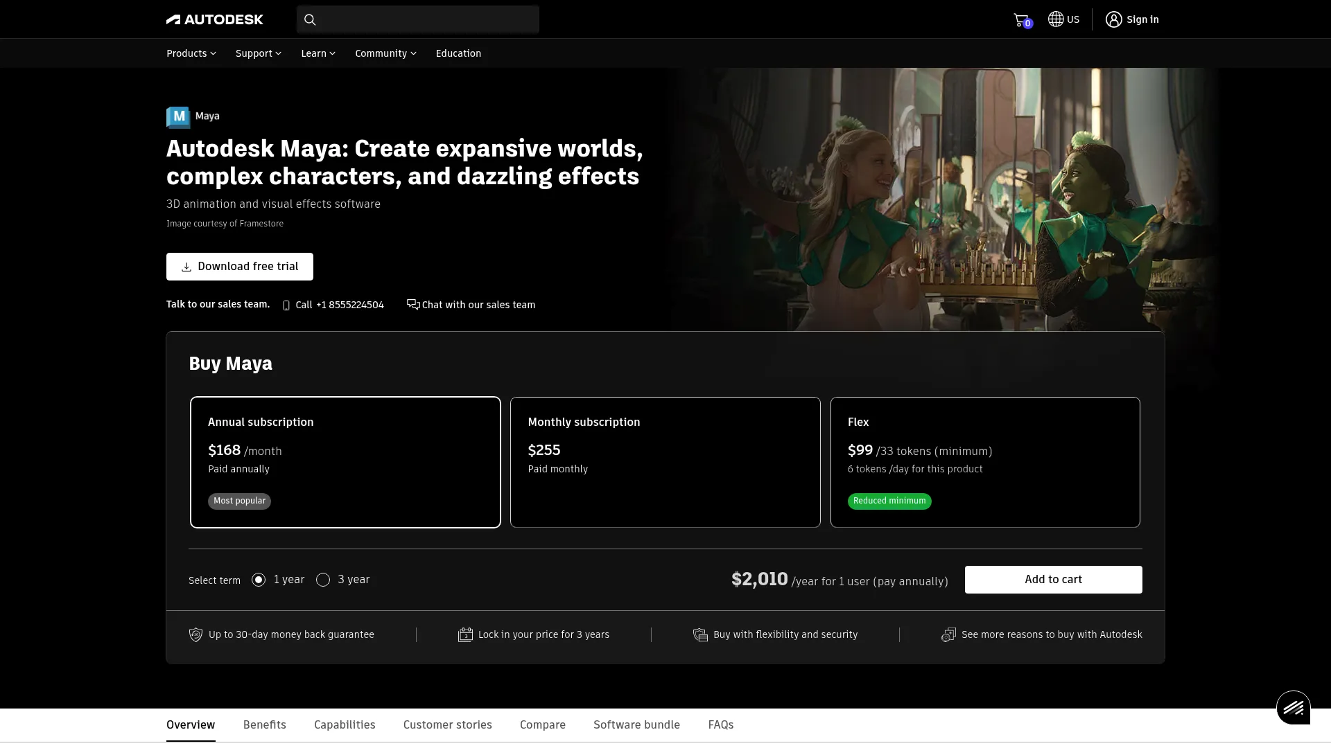1331x748 pixels.
Task: Click the globe region icon
Action: pos(1056,19)
